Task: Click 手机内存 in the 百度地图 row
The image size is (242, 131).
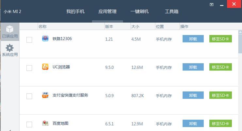Action: (x=164, y=124)
